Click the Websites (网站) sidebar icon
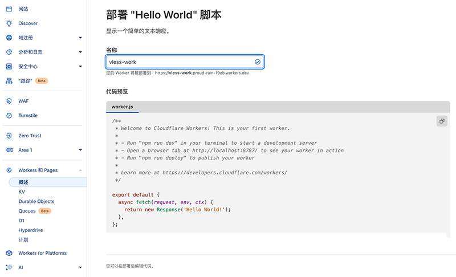456x277 pixels. [9, 9]
